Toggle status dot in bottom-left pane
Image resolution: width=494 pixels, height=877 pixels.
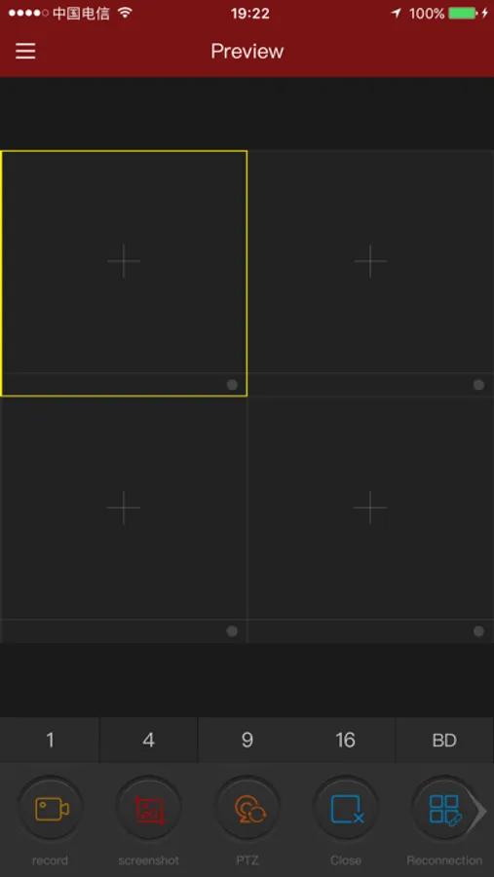tap(232, 631)
